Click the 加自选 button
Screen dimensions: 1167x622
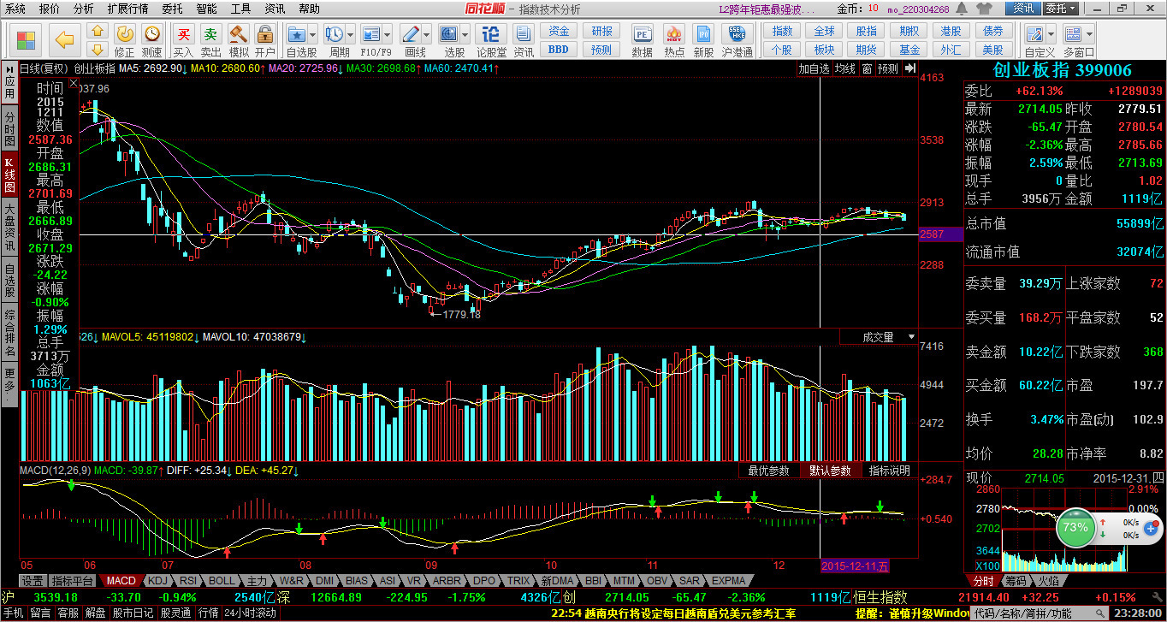click(x=815, y=68)
